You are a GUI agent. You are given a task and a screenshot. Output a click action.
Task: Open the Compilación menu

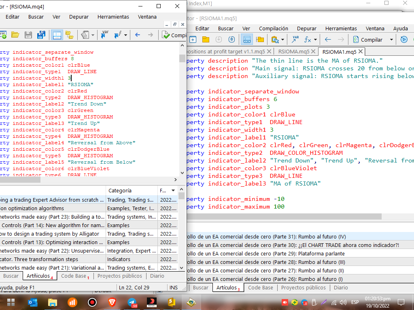coord(274,28)
